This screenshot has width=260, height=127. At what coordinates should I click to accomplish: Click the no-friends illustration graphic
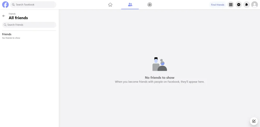point(160,64)
